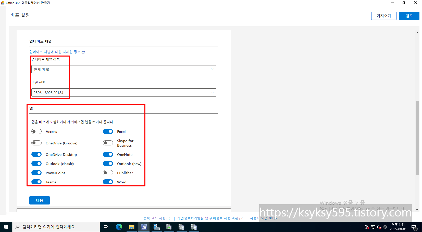422x232 pixels.
Task: Turn off Outlook (new) switch
Action: point(108,163)
